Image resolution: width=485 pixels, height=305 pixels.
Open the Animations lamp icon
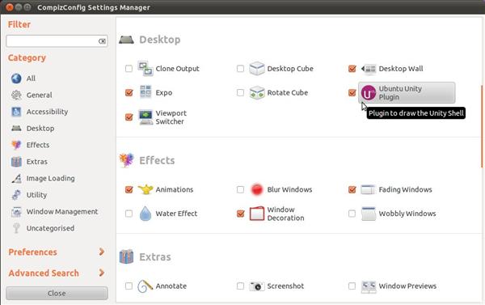pyautogui.click(x=145, y=189)
